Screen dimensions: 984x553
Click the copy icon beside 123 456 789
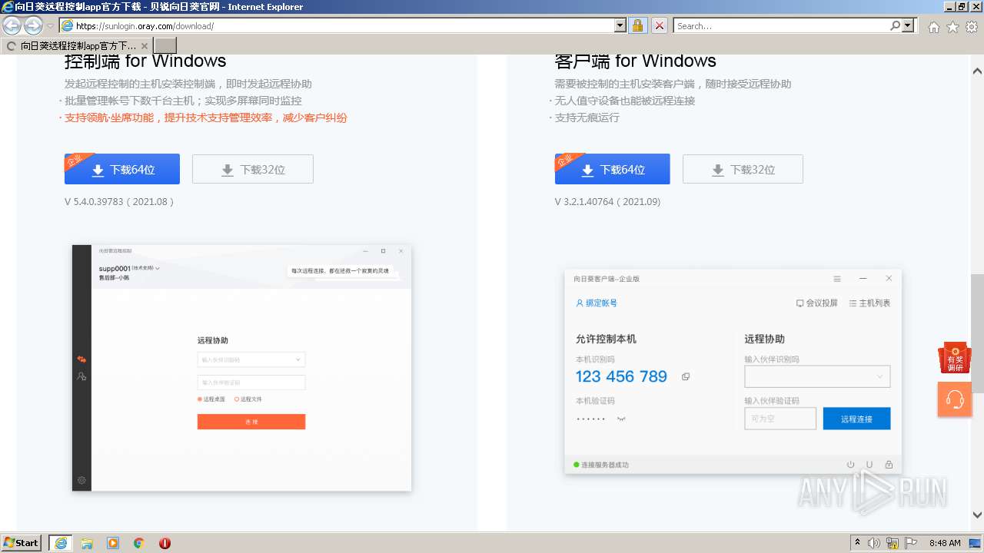click(686, 376)
